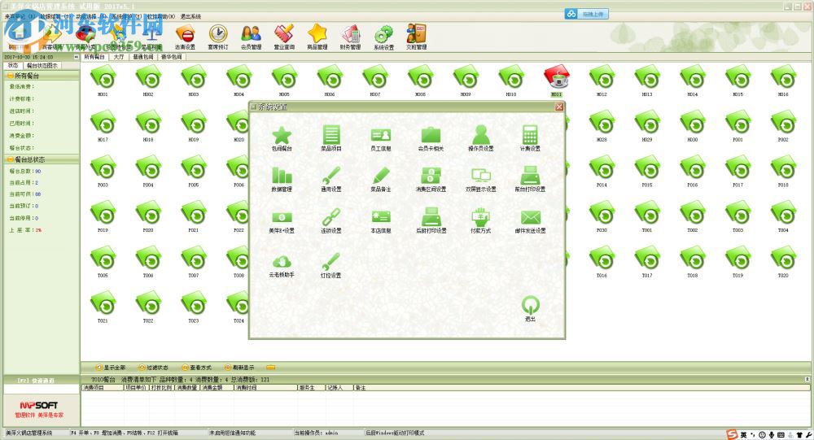Open 灯控设置 wrench icon
This screenshot has height=440, width=814.
click(x=330, y=264)
